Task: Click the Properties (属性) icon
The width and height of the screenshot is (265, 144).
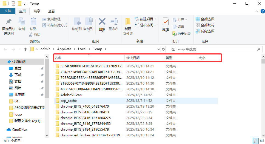Action: 166,22
